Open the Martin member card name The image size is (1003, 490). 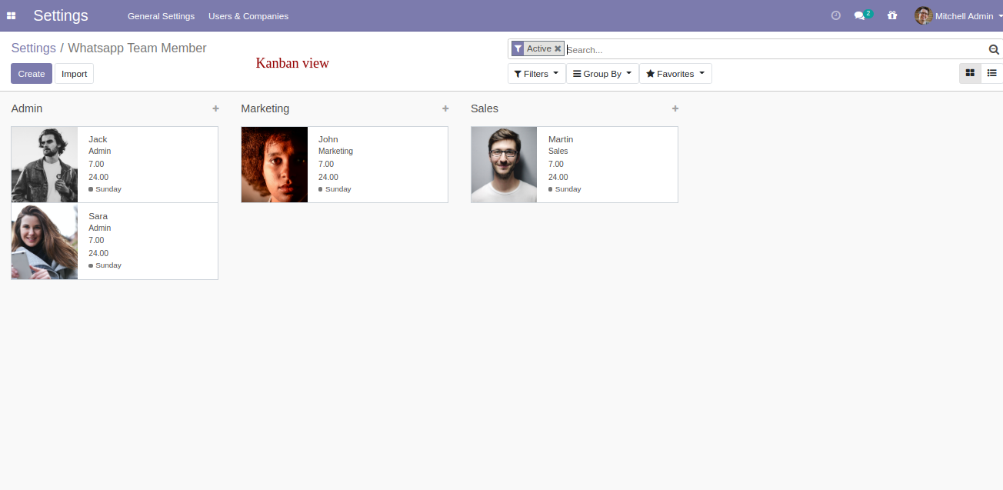[x=561, y=139]
